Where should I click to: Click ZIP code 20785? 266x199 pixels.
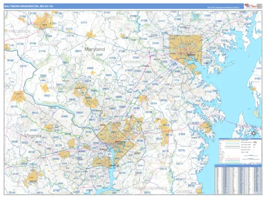[x=140, y=141]
